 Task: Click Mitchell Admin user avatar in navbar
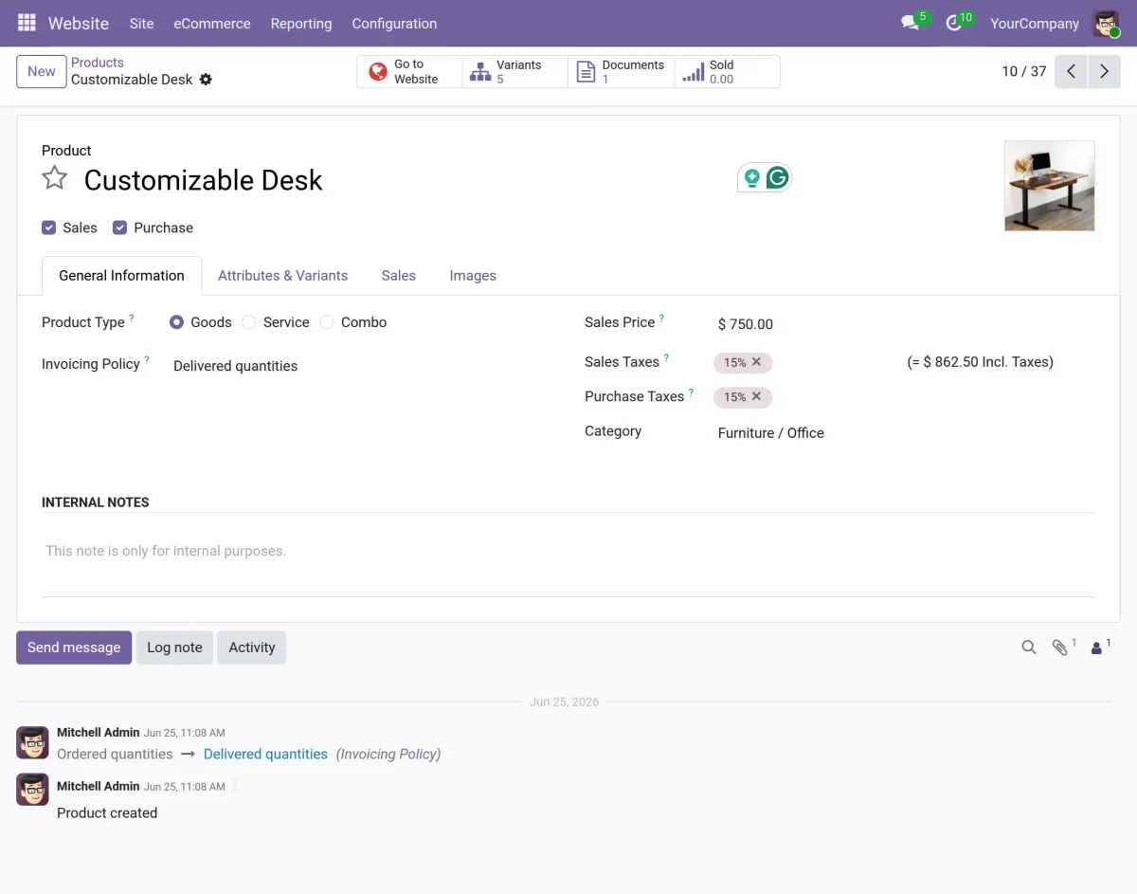pos(1106,23)
